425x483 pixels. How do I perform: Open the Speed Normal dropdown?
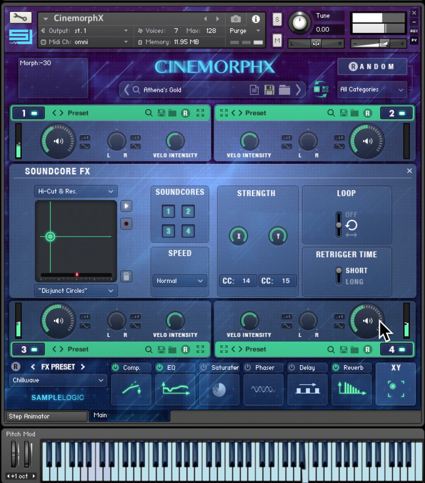coord(180,281)
